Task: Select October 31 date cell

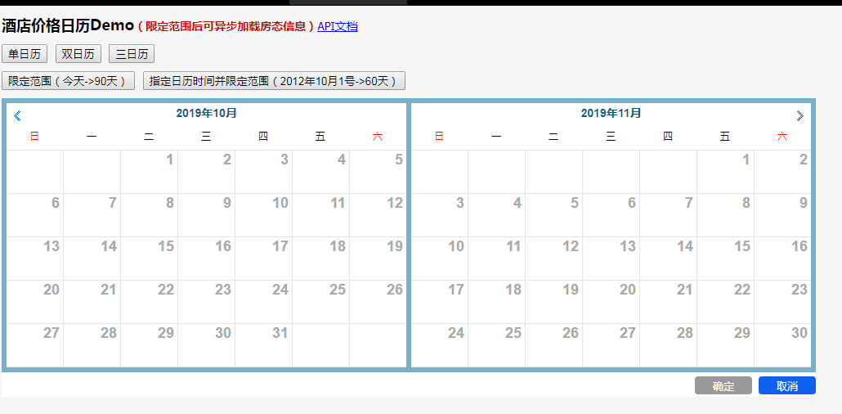Action: [x=264, y=346]
